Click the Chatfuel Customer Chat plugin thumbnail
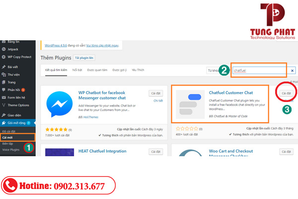298x199 pixels. pyautogui.click(x=190, y=104)
